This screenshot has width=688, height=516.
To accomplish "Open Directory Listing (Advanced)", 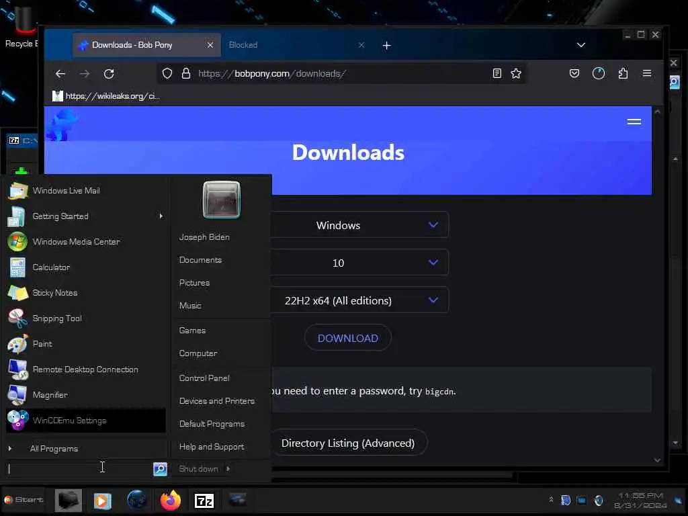I will pos(348,443).
